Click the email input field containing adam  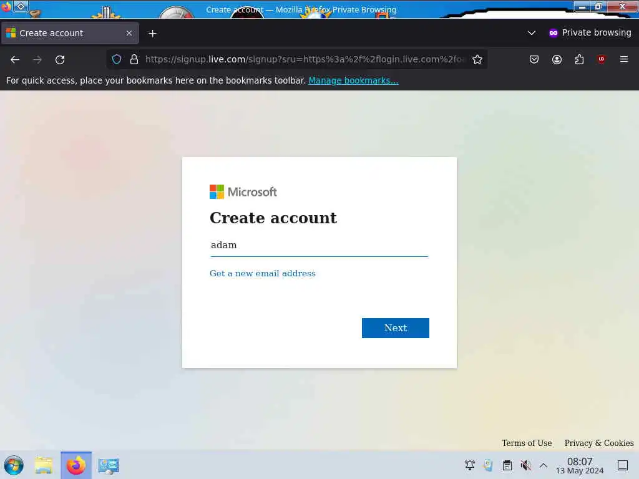tap(319, 245)
